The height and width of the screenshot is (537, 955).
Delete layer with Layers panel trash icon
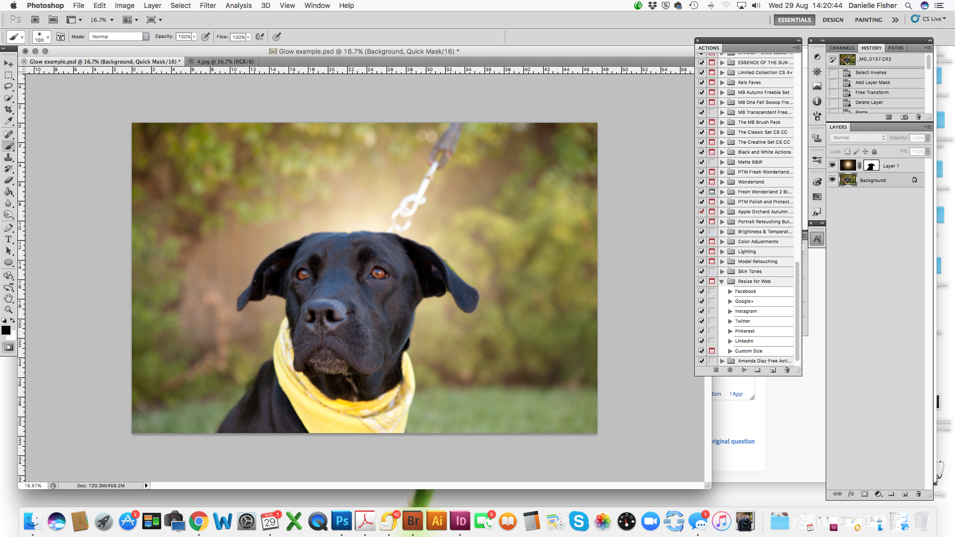coord(918,494)
